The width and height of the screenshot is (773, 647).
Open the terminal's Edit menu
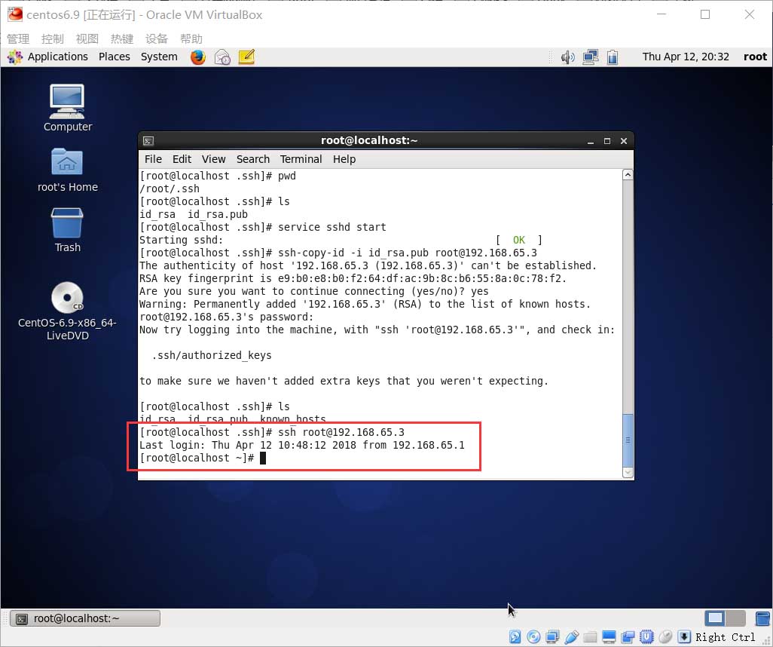[x=182, y=159]
